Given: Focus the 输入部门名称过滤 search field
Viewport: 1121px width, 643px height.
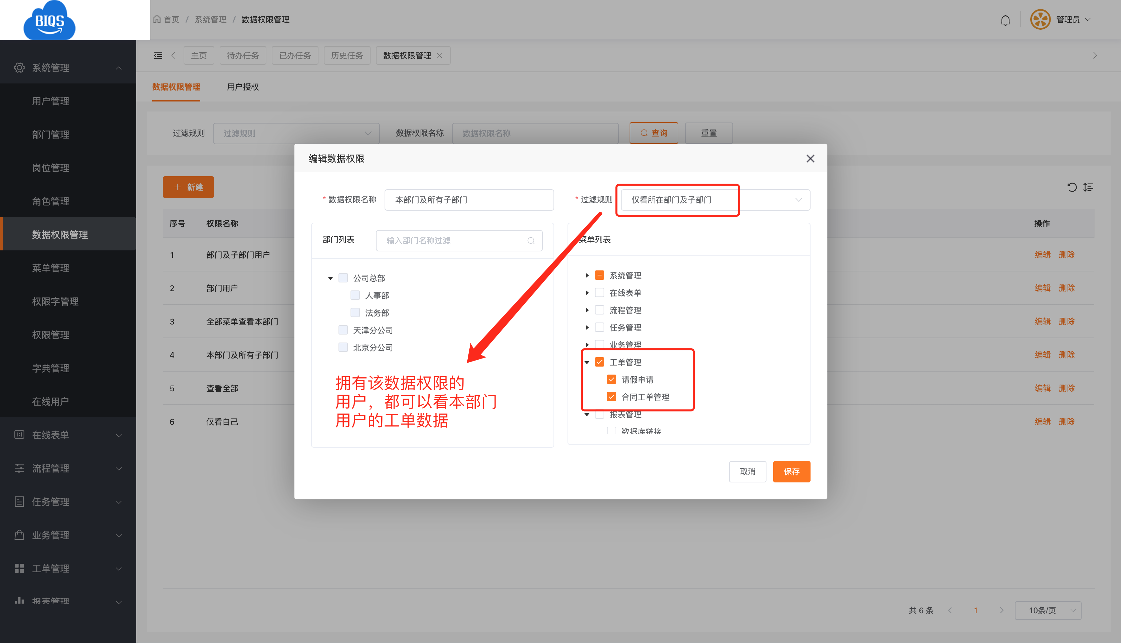Looking at the screenshot, I should [x=459, y=241].
